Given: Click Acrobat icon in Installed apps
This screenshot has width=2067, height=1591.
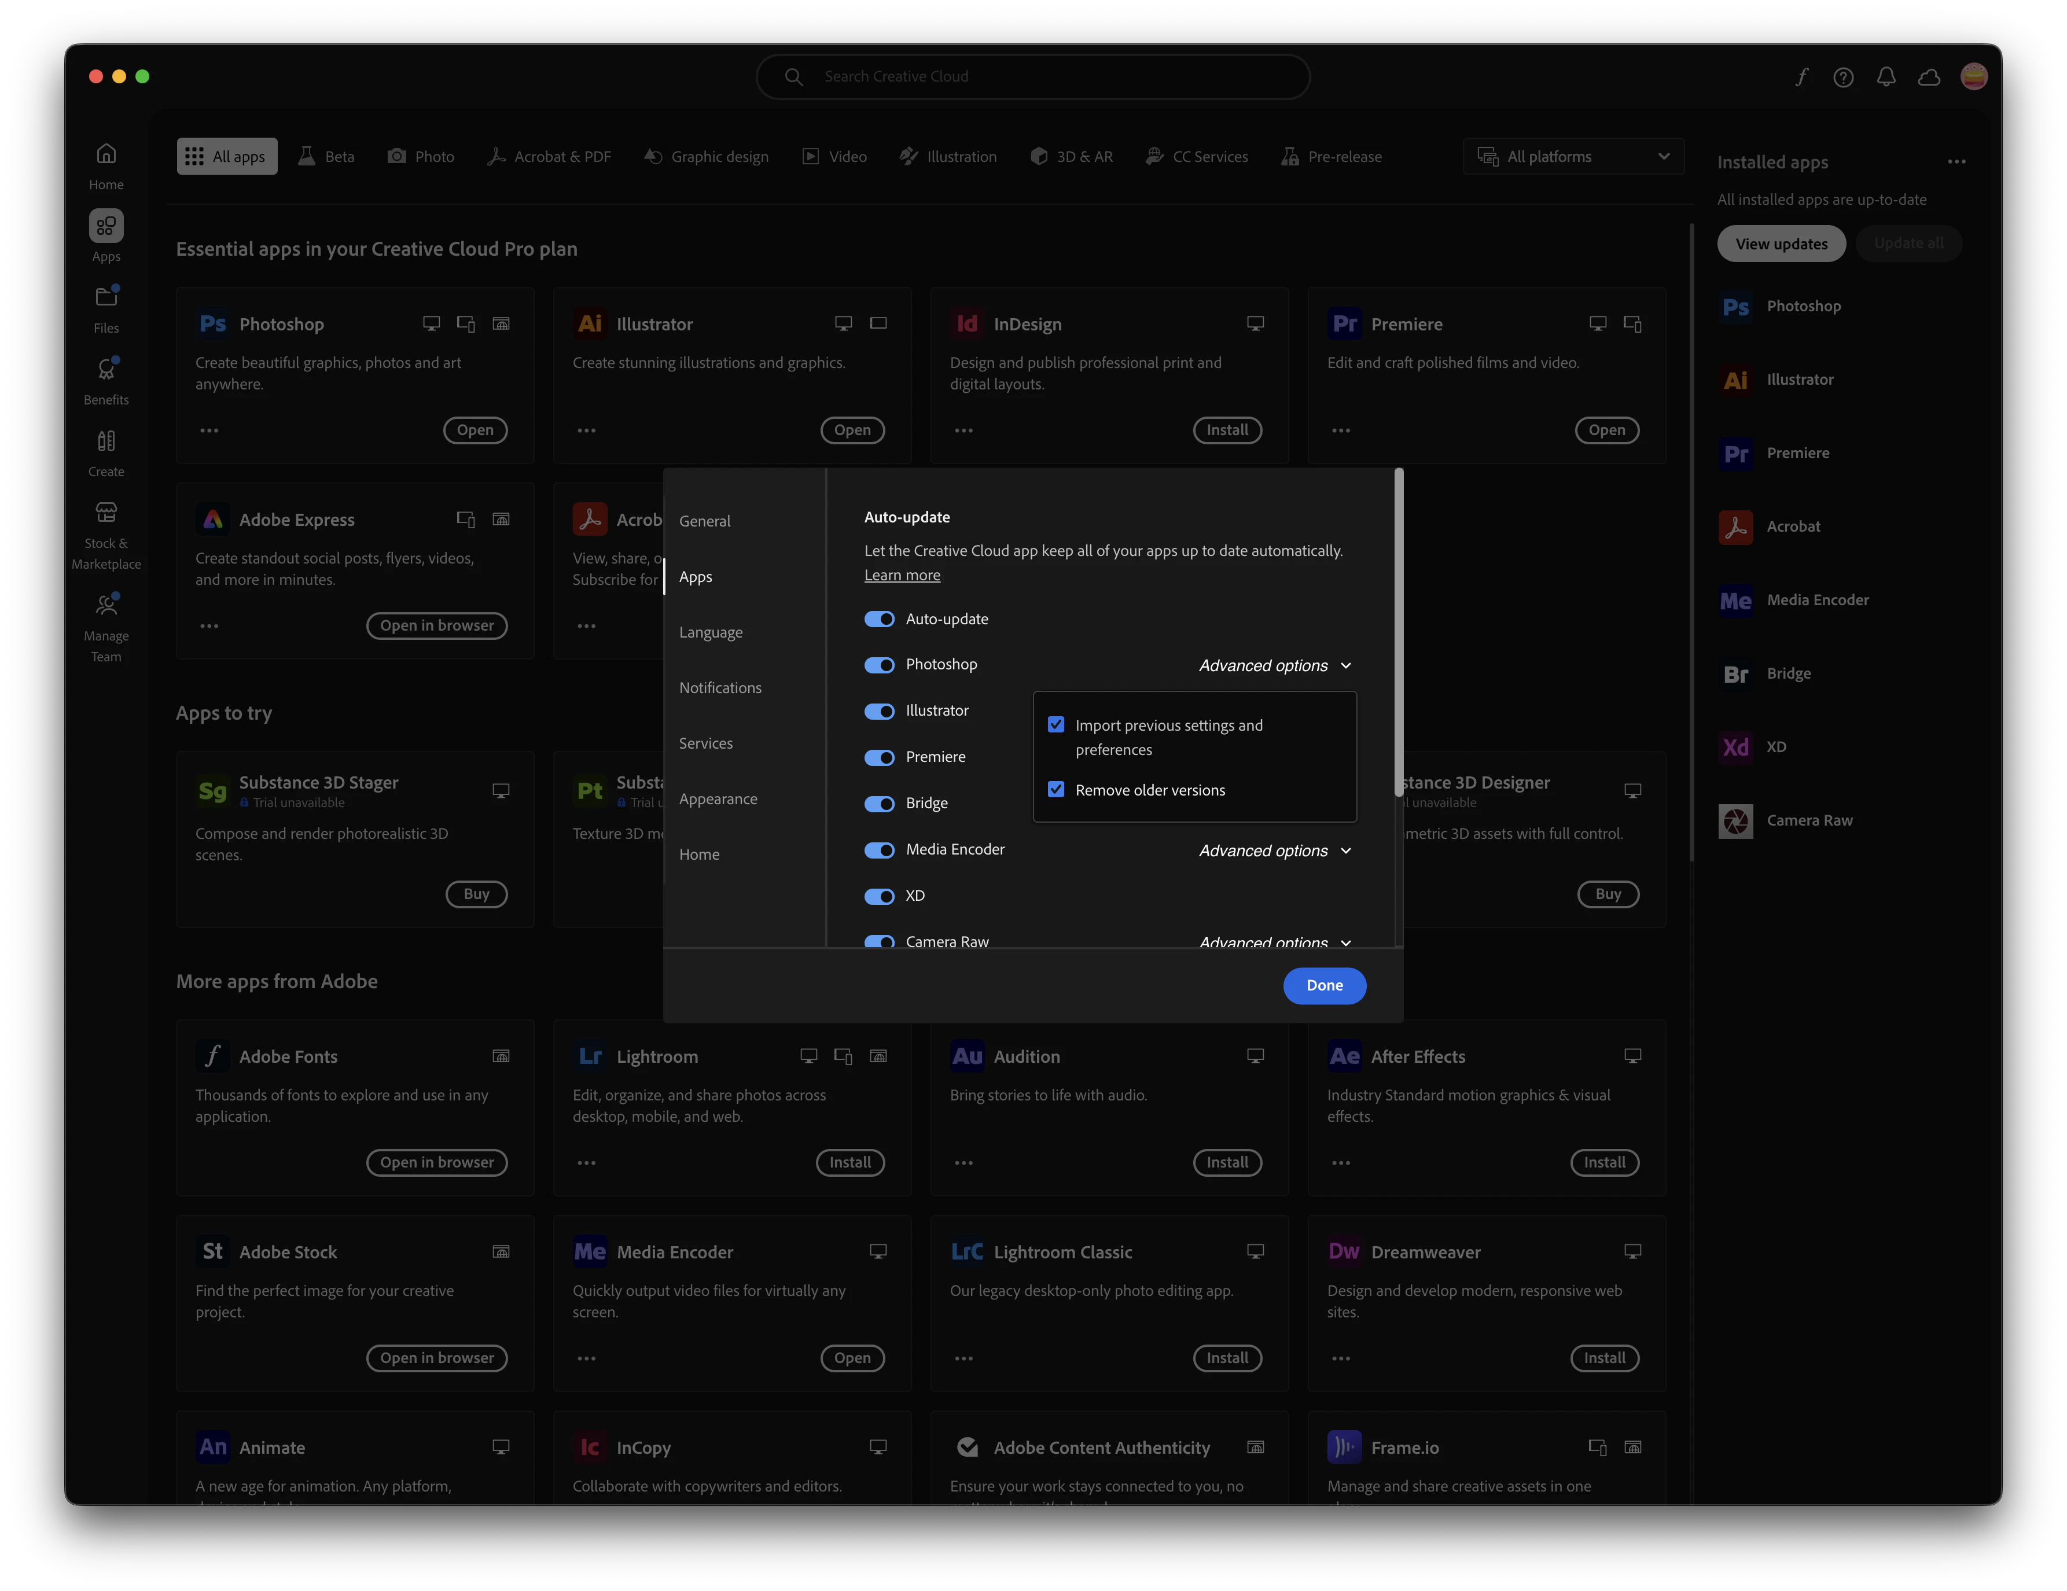Looking at the screenshot, I should coord(1736,527).
